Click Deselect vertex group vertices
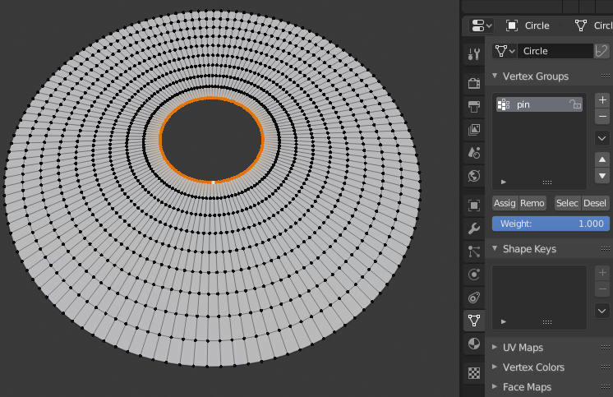This screenshot has height=397, width=613. click(x=596, y=203)
